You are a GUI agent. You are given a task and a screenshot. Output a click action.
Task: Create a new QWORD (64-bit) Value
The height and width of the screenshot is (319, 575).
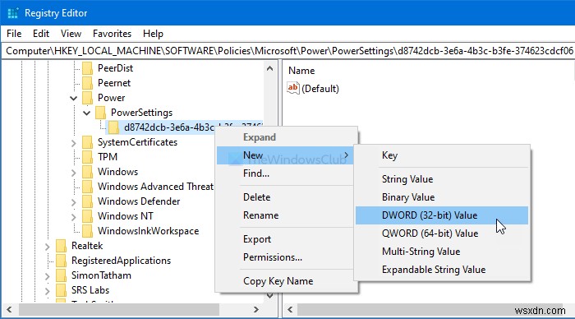coord(442,233)
